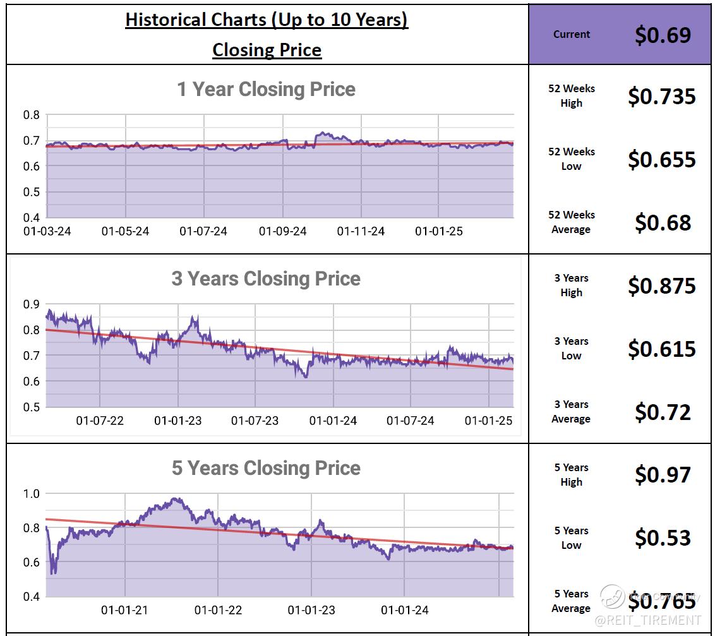
Task: Select the 3 Years Low value $0.615
Action: point(662,349)
